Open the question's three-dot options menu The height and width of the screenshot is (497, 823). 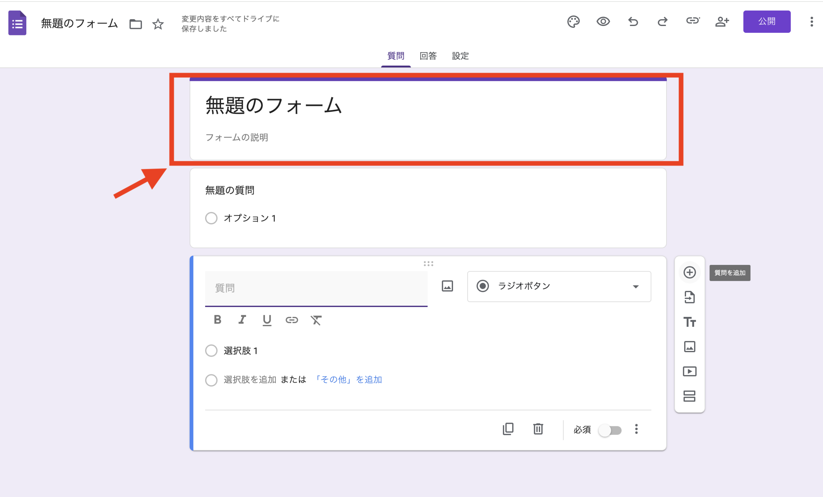point(636,429)
